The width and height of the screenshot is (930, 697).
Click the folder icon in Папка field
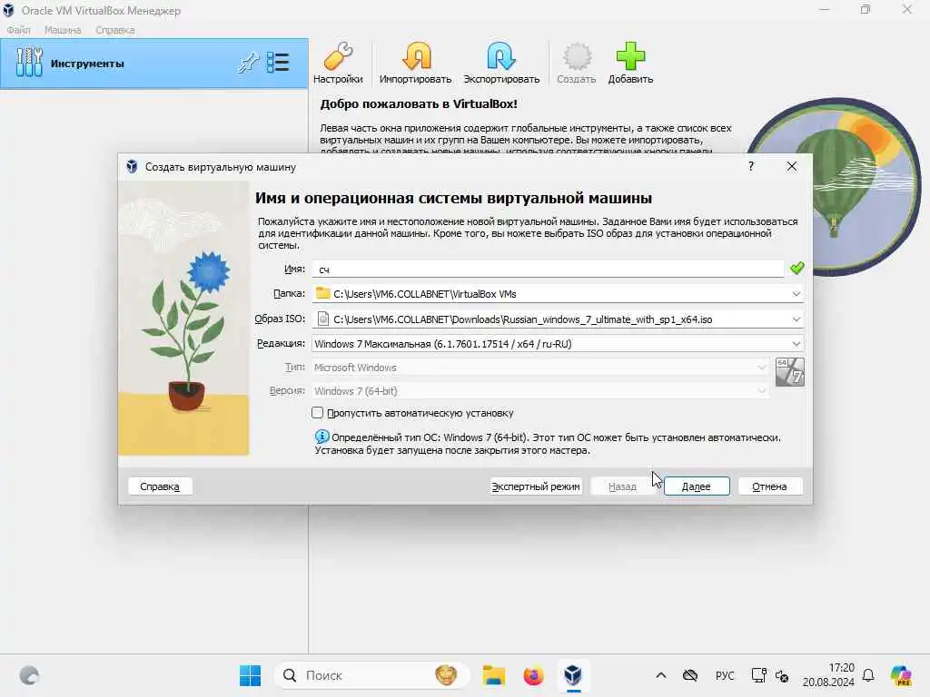(322, 293)
